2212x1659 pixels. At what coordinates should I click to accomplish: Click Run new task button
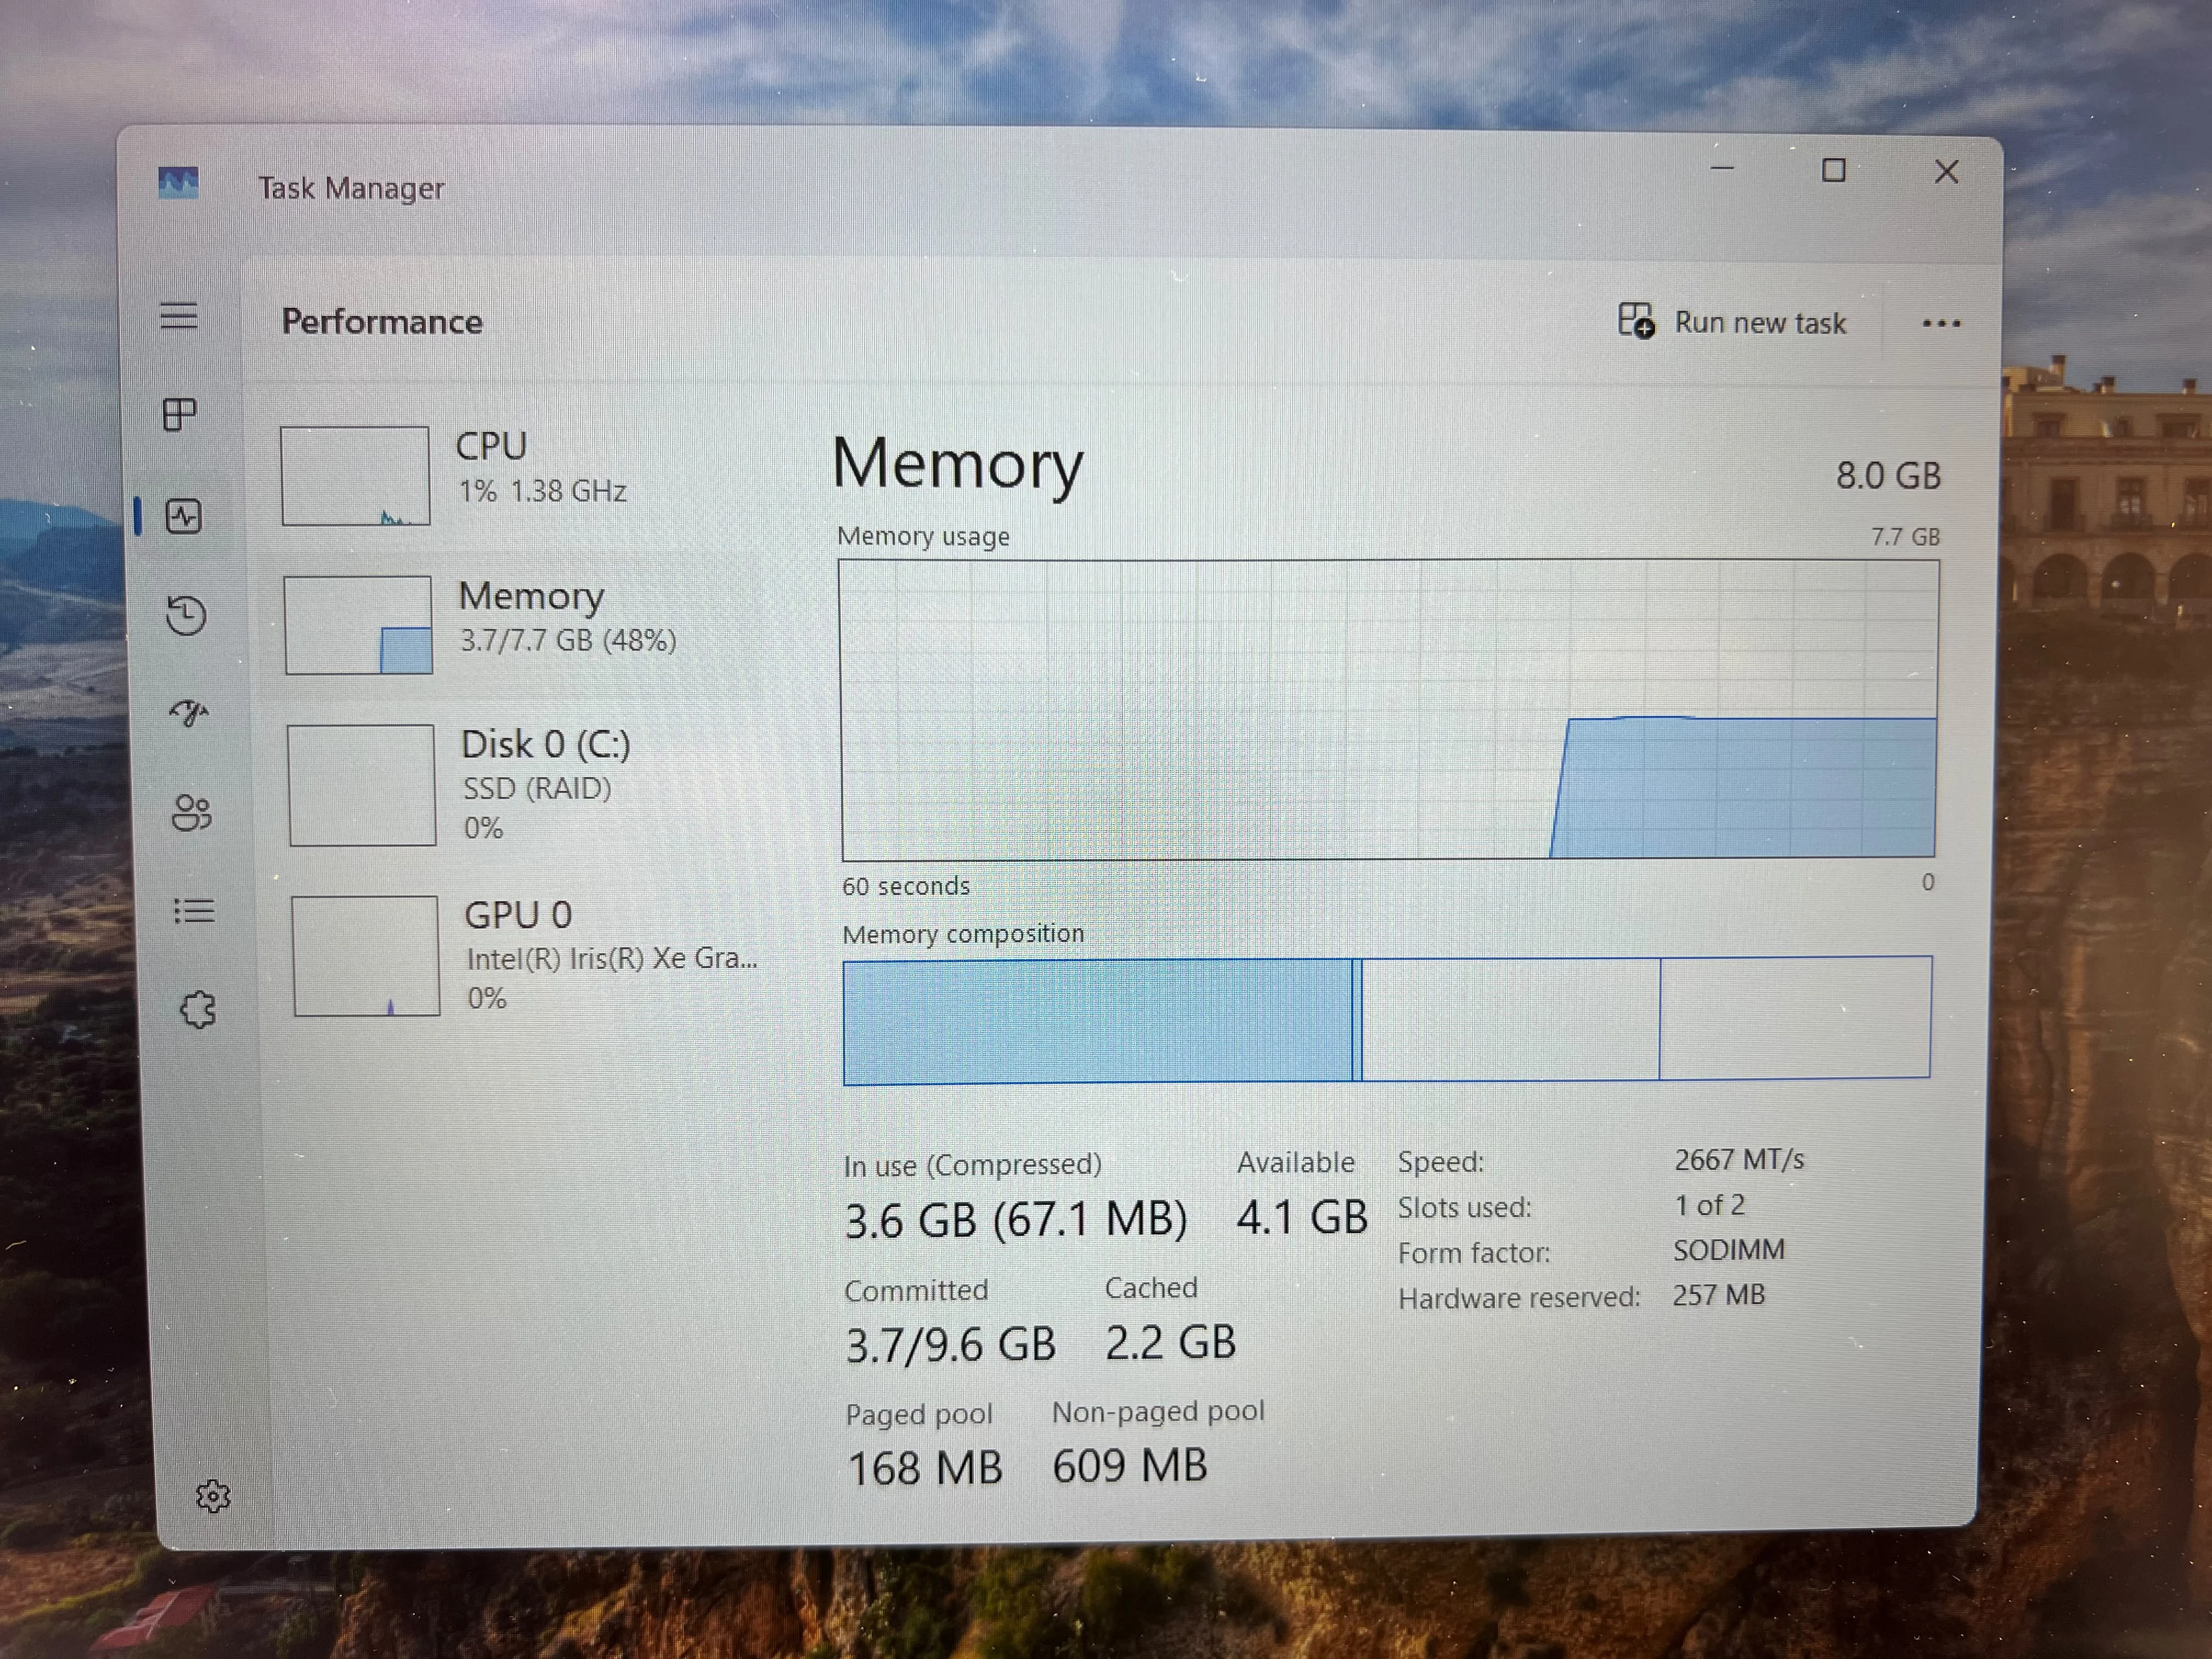click(1732, 322)
